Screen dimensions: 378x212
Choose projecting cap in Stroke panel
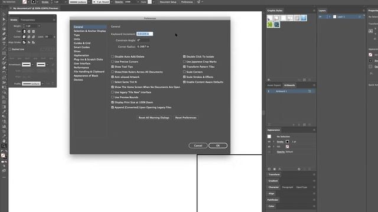[34, 31]
